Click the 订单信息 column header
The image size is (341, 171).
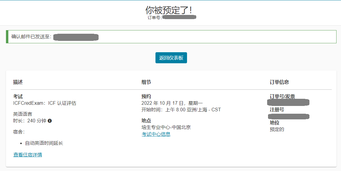pos(279,82)
